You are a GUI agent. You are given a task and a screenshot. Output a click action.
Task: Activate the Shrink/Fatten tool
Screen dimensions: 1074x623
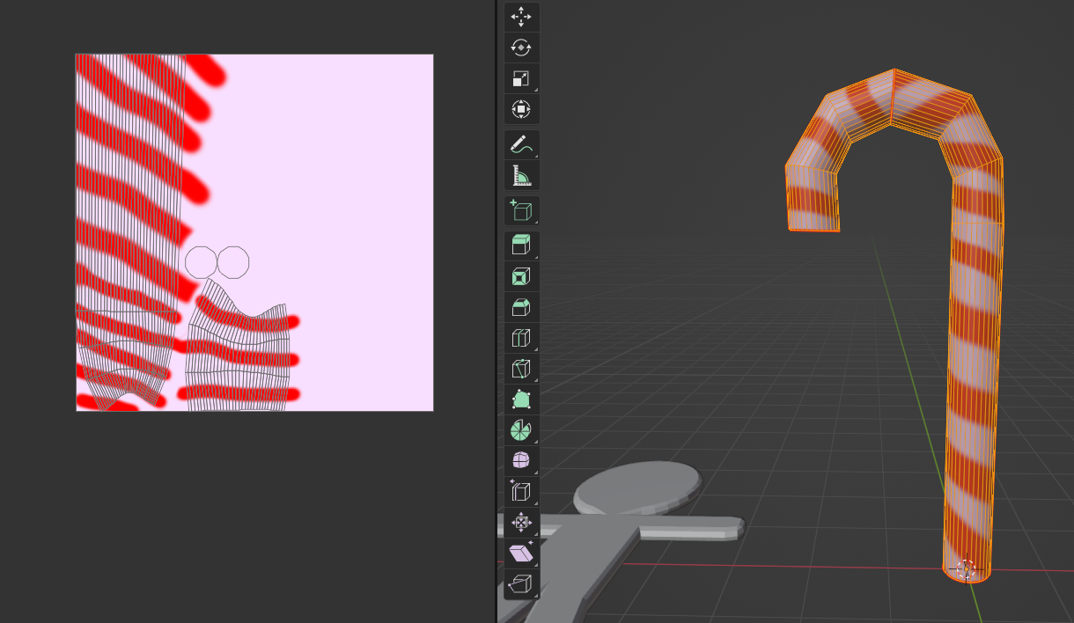521,522
